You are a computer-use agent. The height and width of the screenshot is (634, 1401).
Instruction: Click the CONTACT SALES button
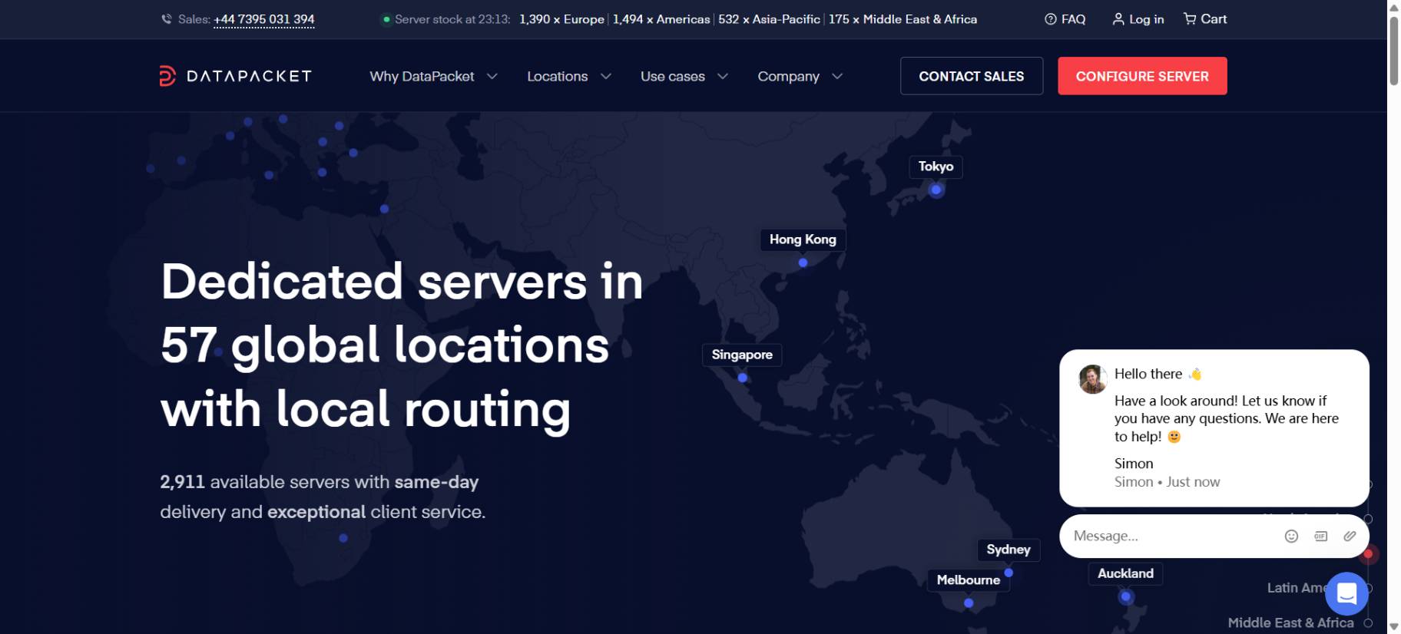coord(972,76)
